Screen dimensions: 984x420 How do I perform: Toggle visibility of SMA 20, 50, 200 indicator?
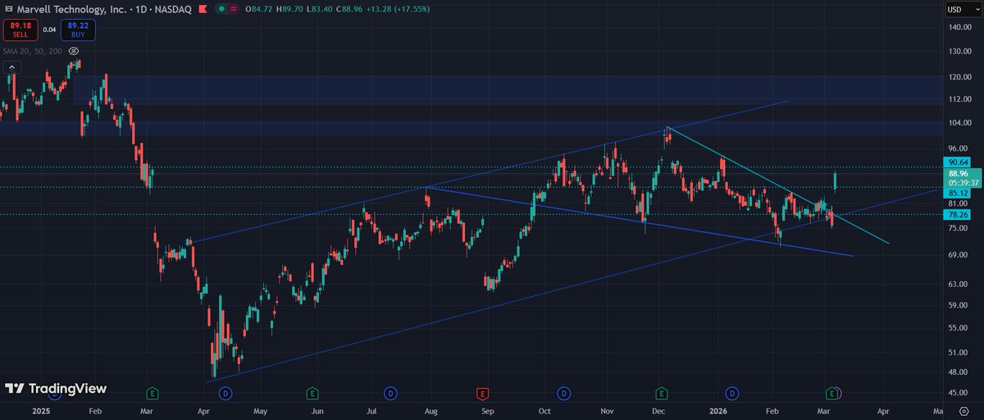74,51
